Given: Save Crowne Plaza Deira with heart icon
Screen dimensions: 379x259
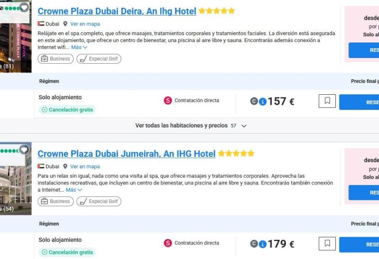Looking at the screenshot, I should coord(24,7).
